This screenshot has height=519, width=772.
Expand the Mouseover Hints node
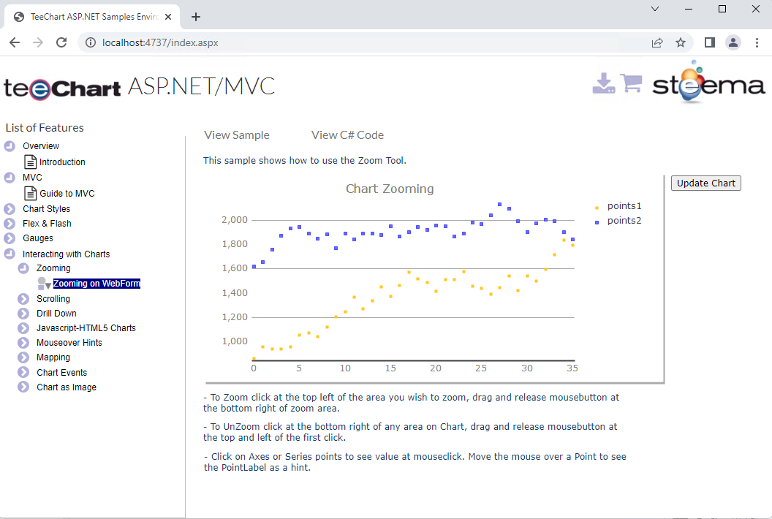coord(23,343)
